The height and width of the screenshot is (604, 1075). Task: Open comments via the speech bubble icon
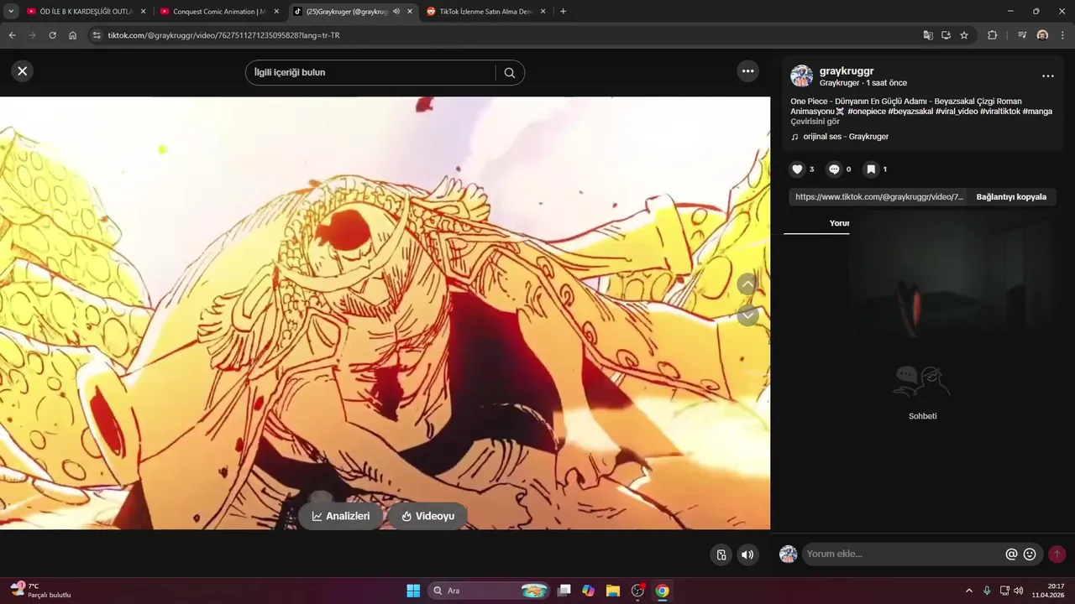pyautogui.click(x=834, y=169)
